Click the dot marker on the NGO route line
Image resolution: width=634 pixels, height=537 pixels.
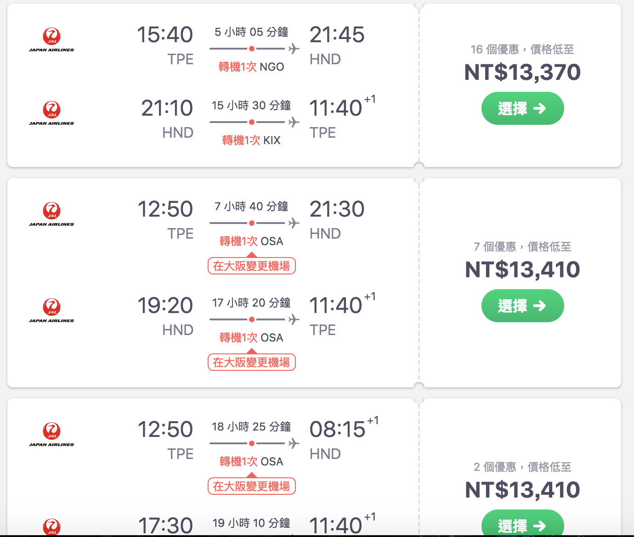click(x=251, y=48)
